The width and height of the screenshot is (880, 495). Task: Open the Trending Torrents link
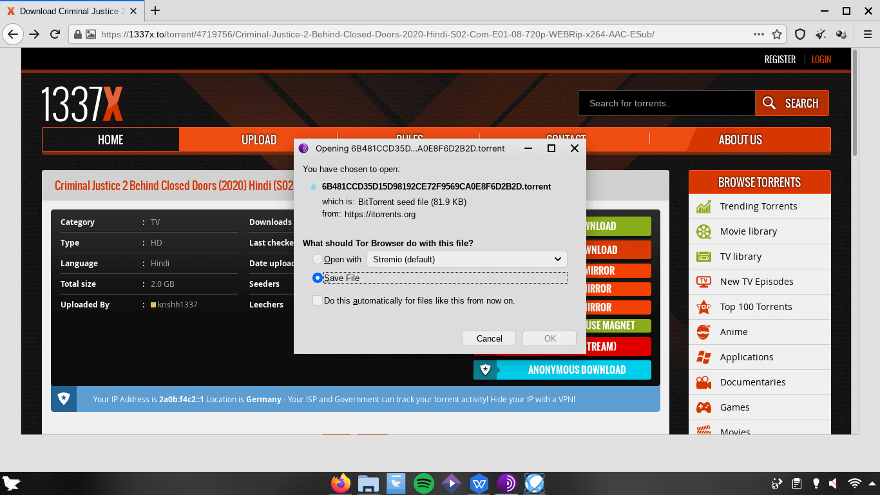pyautogui.click(x=758, y=206)
